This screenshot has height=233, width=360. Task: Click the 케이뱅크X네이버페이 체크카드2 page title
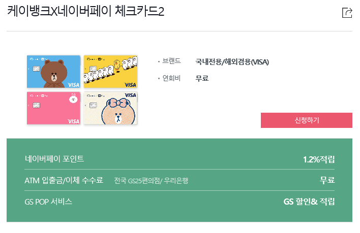point(85,11)
